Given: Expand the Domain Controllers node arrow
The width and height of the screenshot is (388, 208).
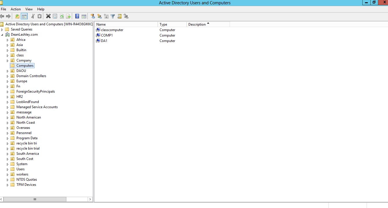Looking at the screenshot, I should [8, 76].
